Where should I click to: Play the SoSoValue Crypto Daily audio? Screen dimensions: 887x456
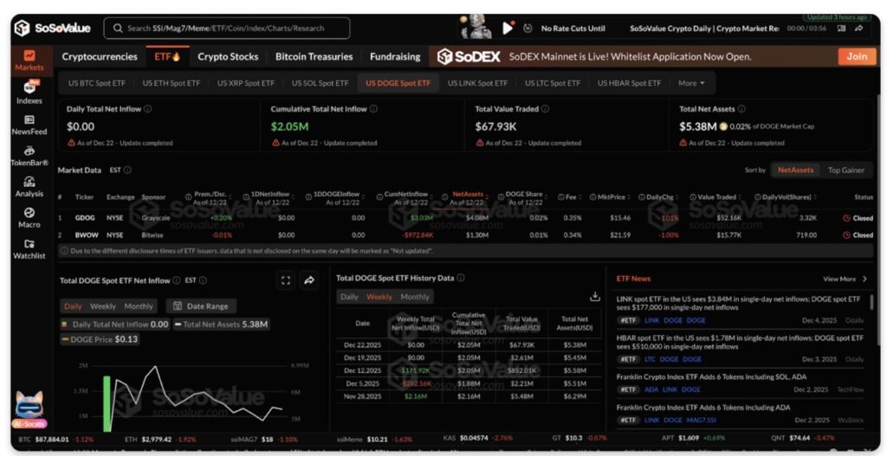coord(508,29)
